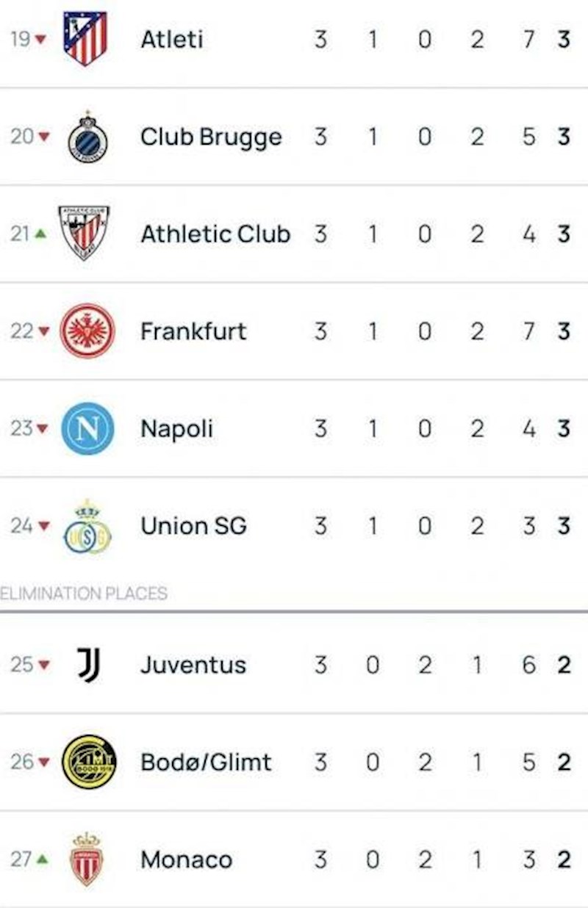The image size is (588, 908).
Task: Click the Union SG team name
Action: 193,526
